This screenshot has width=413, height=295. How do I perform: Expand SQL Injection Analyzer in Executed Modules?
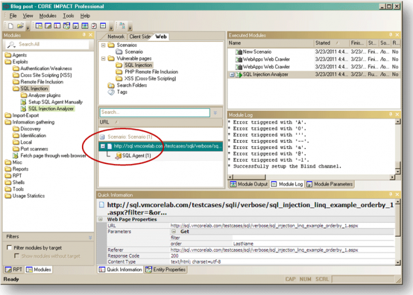[x=232, y=75]
